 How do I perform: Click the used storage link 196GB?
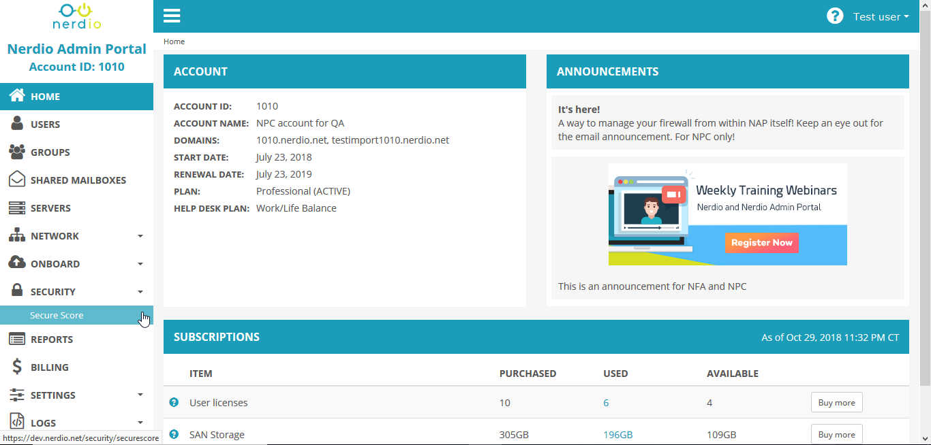coord(617,435)
